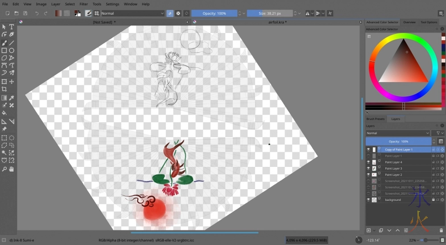Viewport: 446px width, 245px height.
Task: Hide the background layer
Action: [x=368, y=200]
